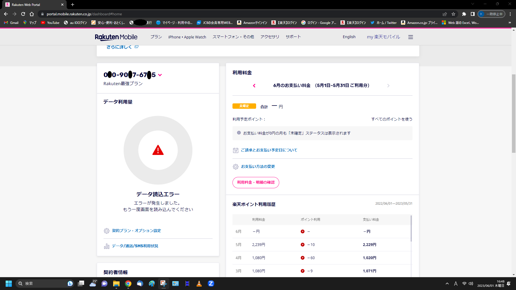Go to the previous billing month arrow
Screen dimensions: 516x290
click(254, 86)
